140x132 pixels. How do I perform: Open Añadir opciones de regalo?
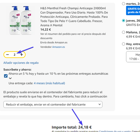pos(21,63)
